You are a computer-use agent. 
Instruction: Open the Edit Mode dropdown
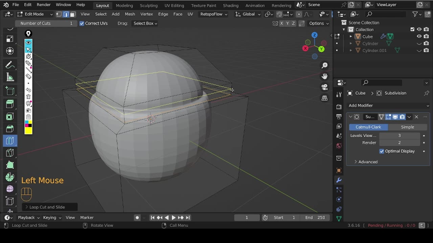pyautogui.click(x=35, y=14)
